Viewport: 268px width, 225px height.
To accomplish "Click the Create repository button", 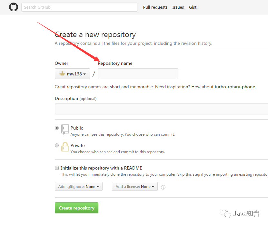I will pos(76,208).
